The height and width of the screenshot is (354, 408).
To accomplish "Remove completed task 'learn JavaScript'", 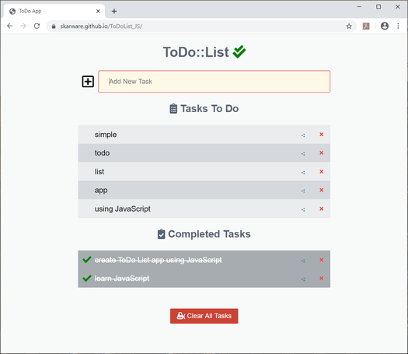I will (x=322, y=279).
